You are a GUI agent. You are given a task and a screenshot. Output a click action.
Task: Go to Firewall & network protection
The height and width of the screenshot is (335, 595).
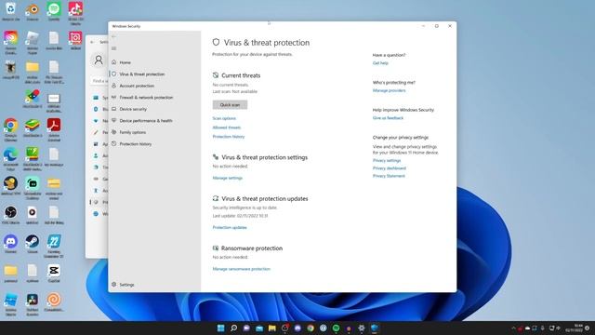tap(146, 98)
